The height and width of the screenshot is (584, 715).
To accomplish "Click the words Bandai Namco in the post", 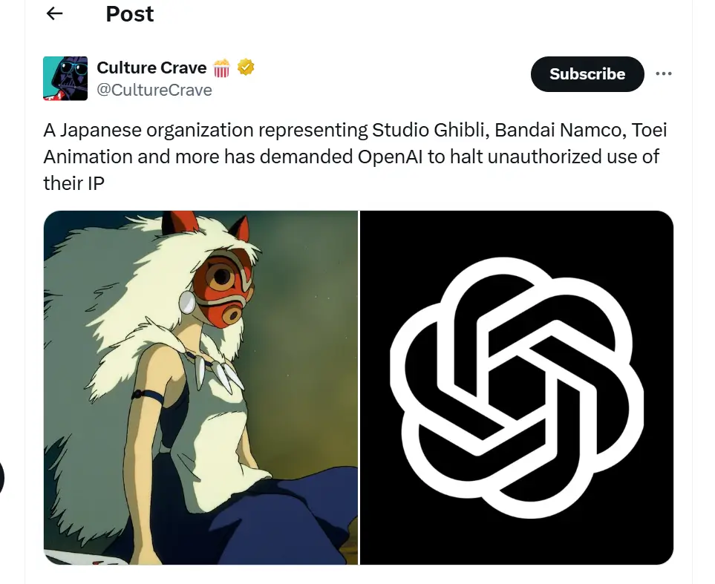I will click(x=558, y=131).
